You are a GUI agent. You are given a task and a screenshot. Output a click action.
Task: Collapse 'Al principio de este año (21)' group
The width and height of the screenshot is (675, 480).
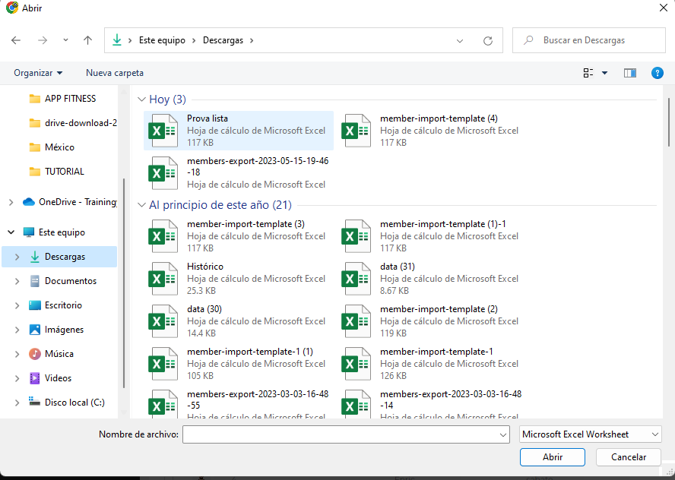tap(141, 205)
